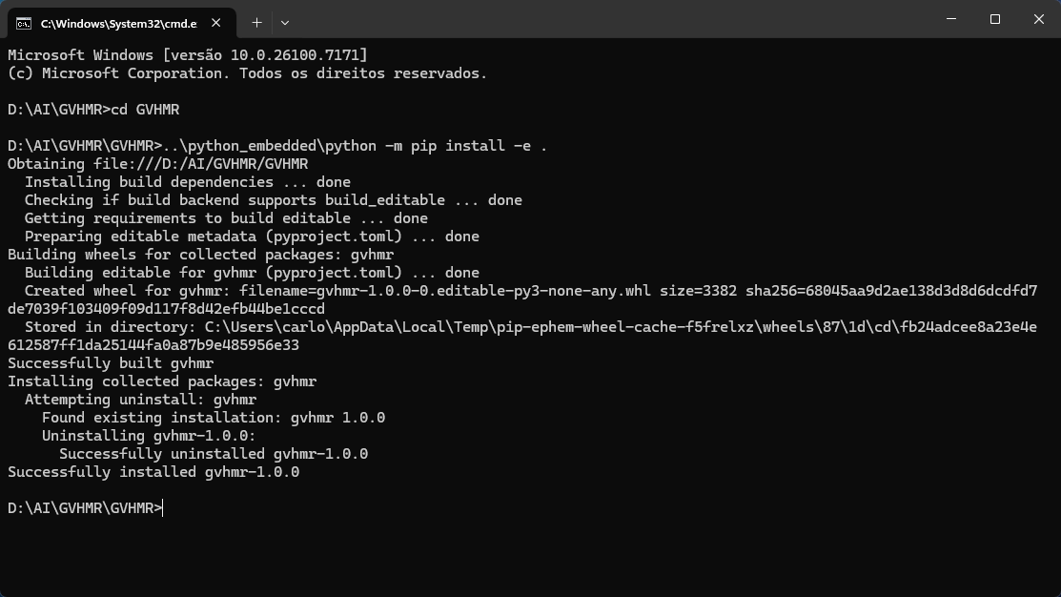Open a new terminal tab
This screenshot has width=1061, height=597.
coord(256,22)
